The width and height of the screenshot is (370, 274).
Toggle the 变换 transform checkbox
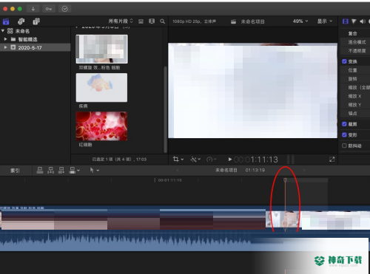(x=344, y=61)
